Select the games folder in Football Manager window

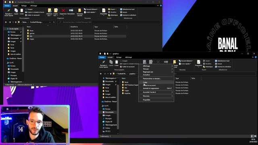[32, 33]
